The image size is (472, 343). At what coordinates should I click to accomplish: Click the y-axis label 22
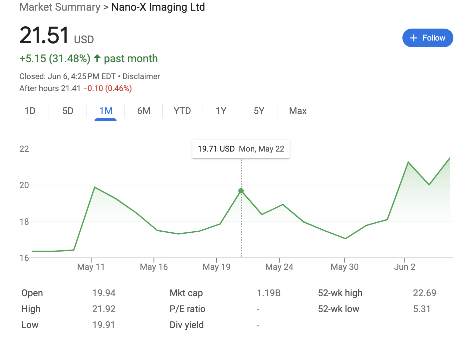pos(24,149)
